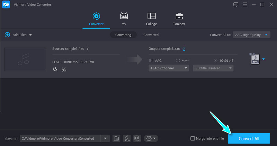Expand the Save to path dropdown
Screen dimensions: 277x146
(x=105, y=138)
